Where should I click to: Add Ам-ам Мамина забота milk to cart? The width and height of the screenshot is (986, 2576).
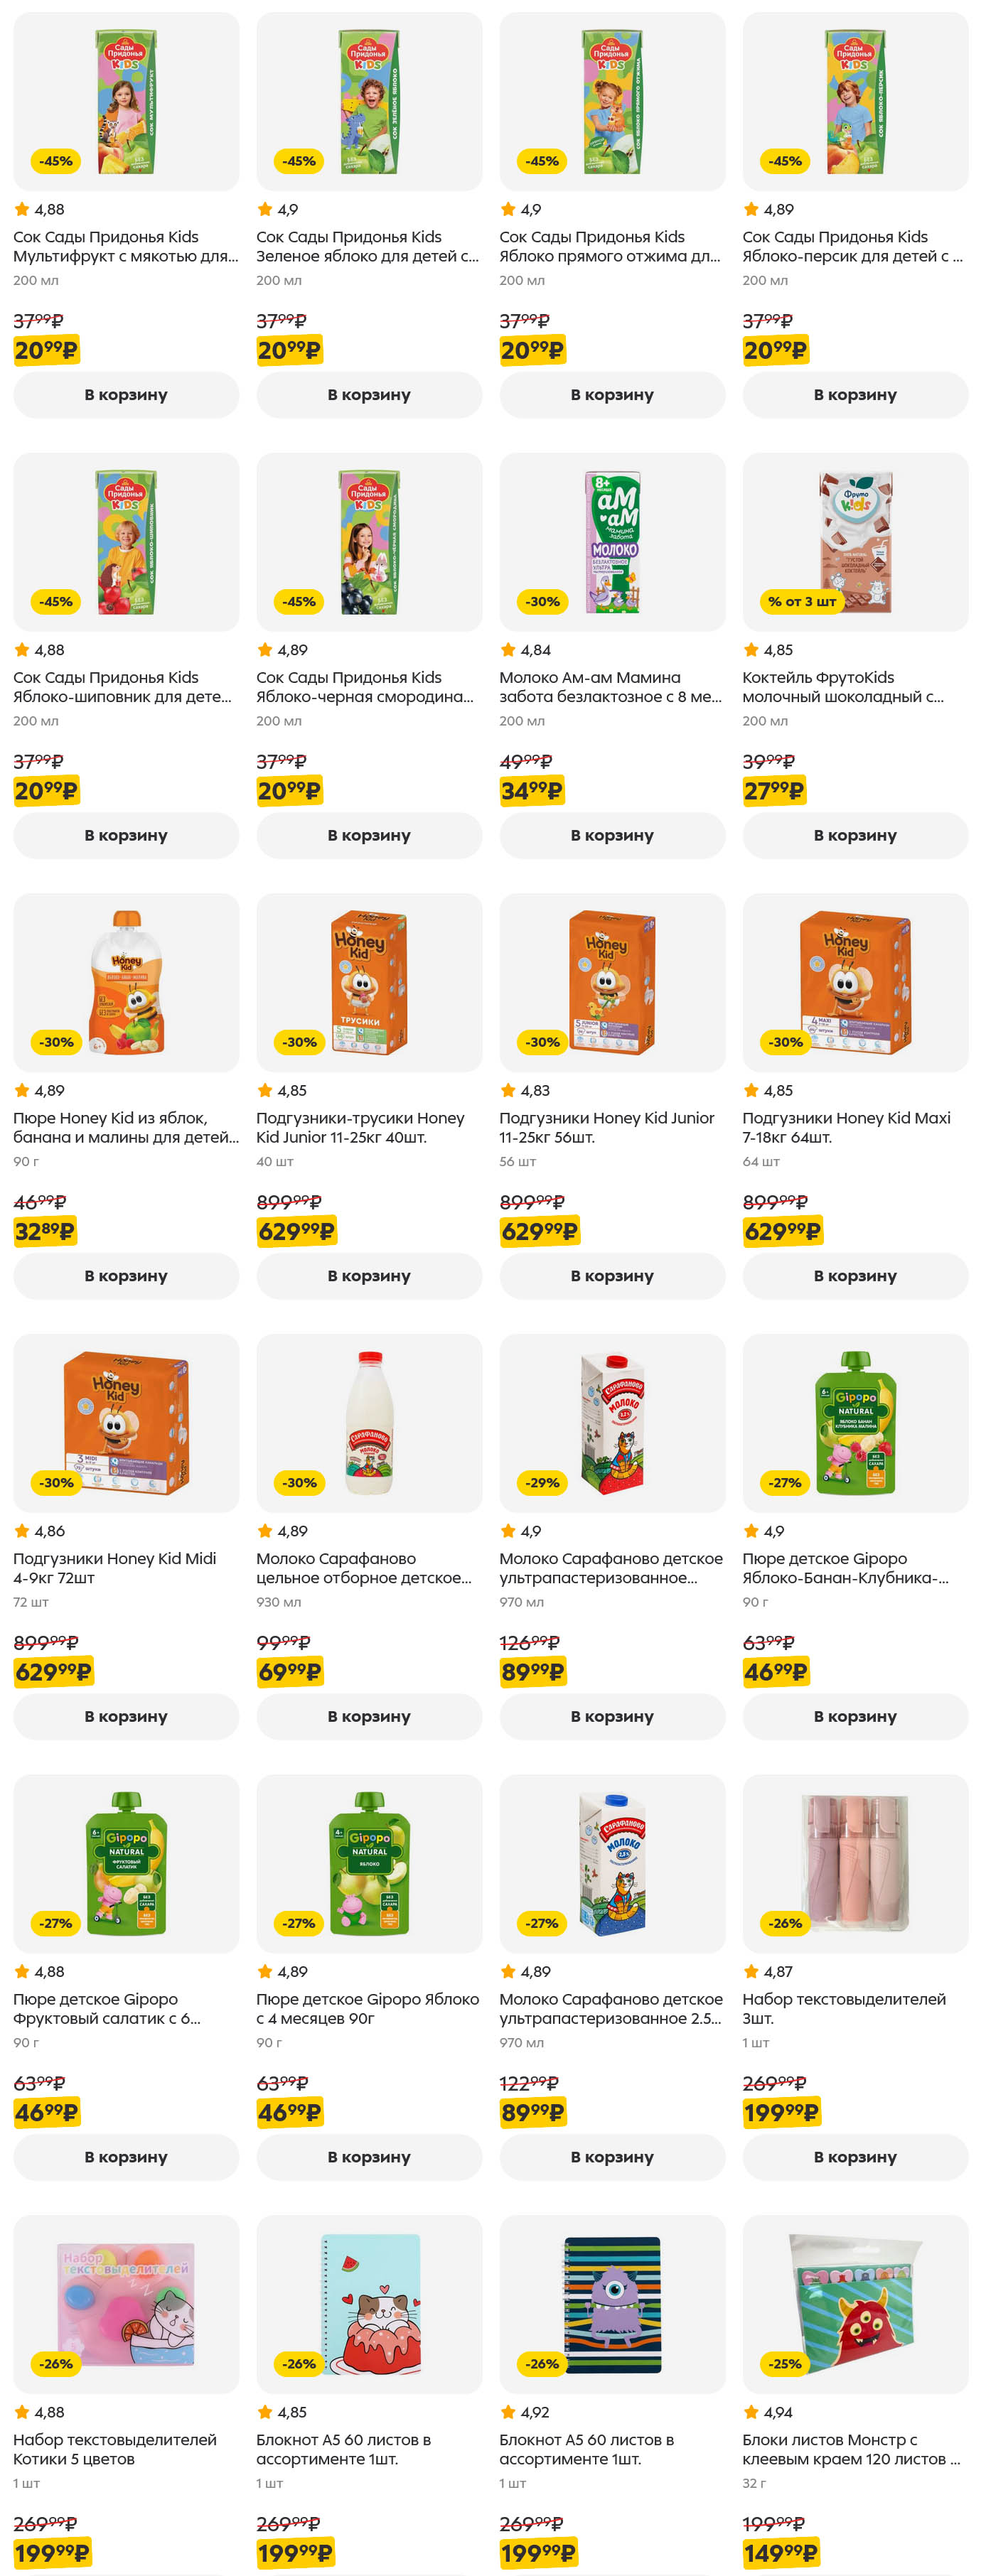pyautogui.click(x=612, y=835)
